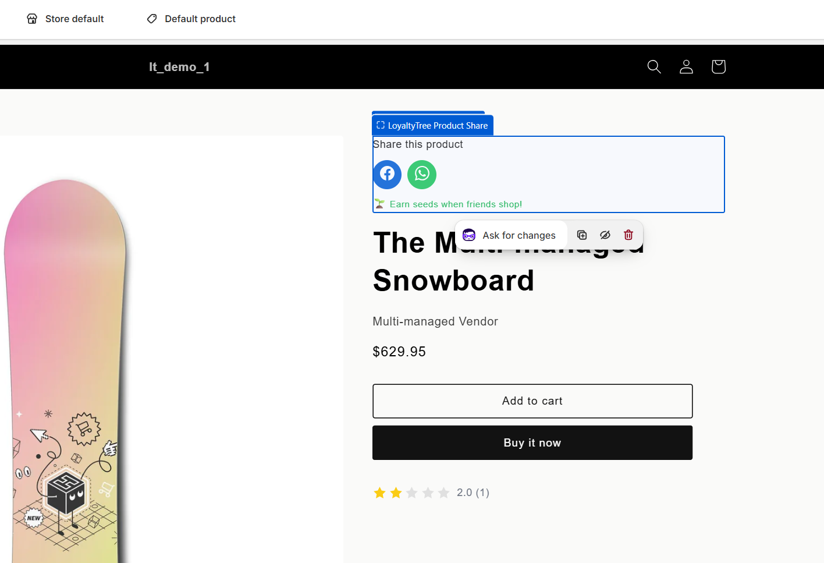824x563 pixels.
Task: Select the LoyaltyTree Product Share block label
Action: click(x=432, y=126)
